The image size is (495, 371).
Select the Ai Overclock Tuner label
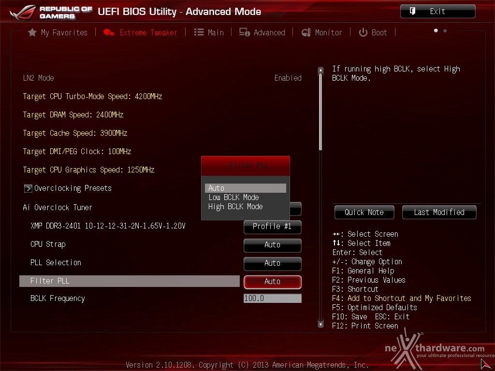(58, 208)
